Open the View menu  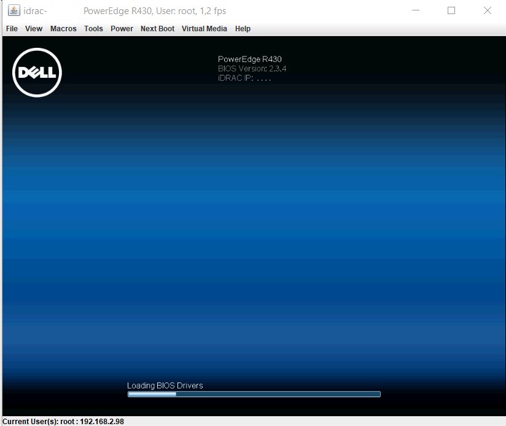[x=34, y=29]
